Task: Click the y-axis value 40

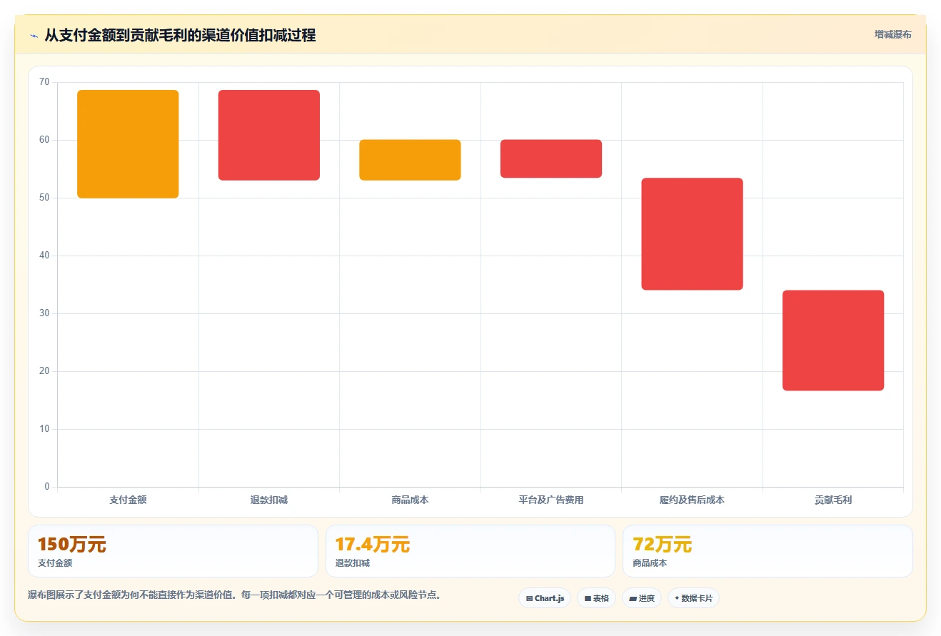Action: [44, 256]
